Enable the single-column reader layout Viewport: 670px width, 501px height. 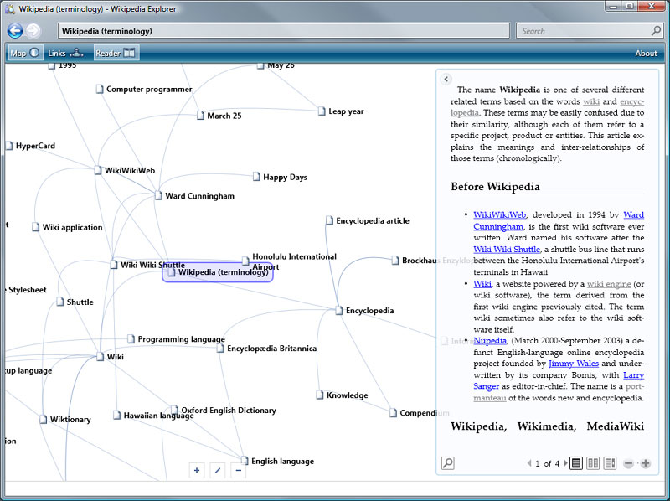[x=575, y=462]
